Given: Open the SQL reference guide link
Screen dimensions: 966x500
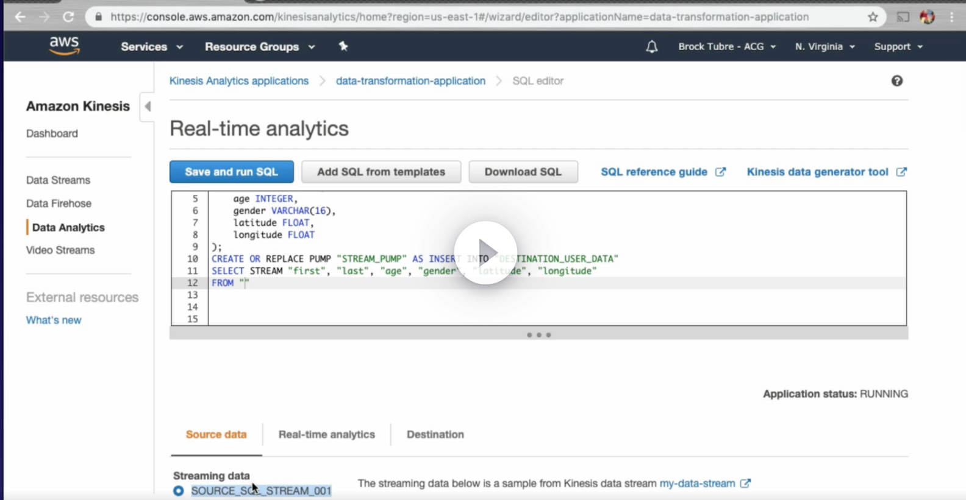Looking at the screenshot, I should (654, 172).
